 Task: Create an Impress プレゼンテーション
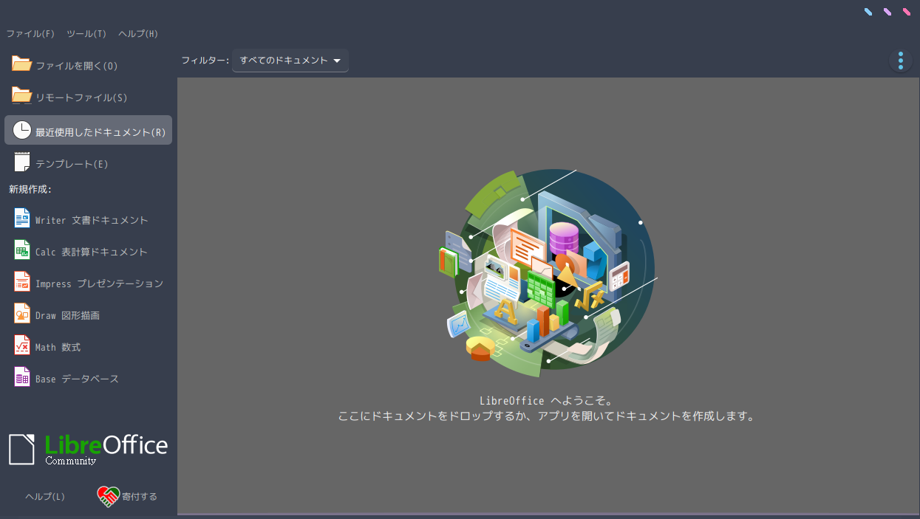89,283
